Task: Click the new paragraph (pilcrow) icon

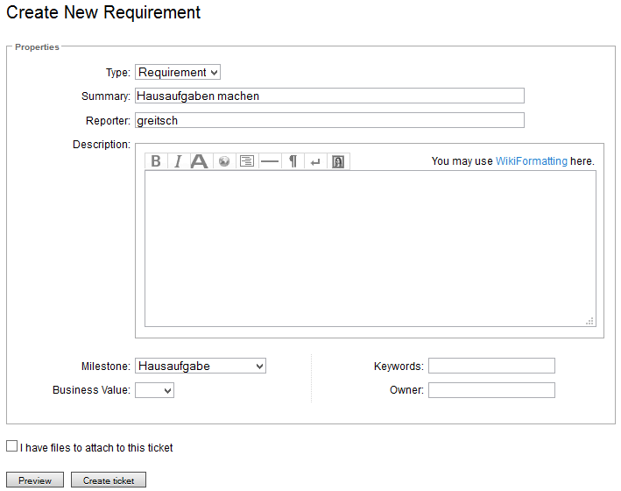Action: 293,161
